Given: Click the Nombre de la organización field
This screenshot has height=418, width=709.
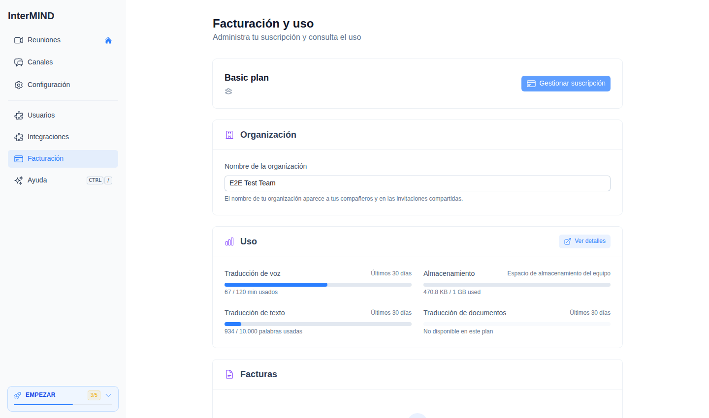Looking at the screenshot, I should click(x=418, y=183).
